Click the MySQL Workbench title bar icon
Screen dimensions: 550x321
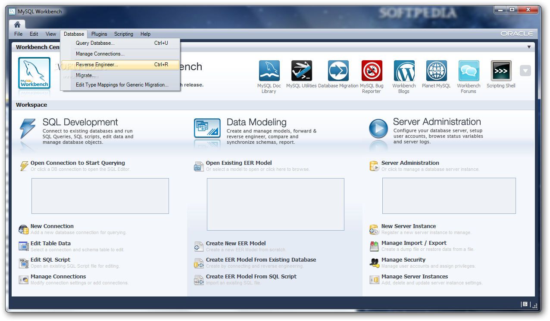[12, 12]
